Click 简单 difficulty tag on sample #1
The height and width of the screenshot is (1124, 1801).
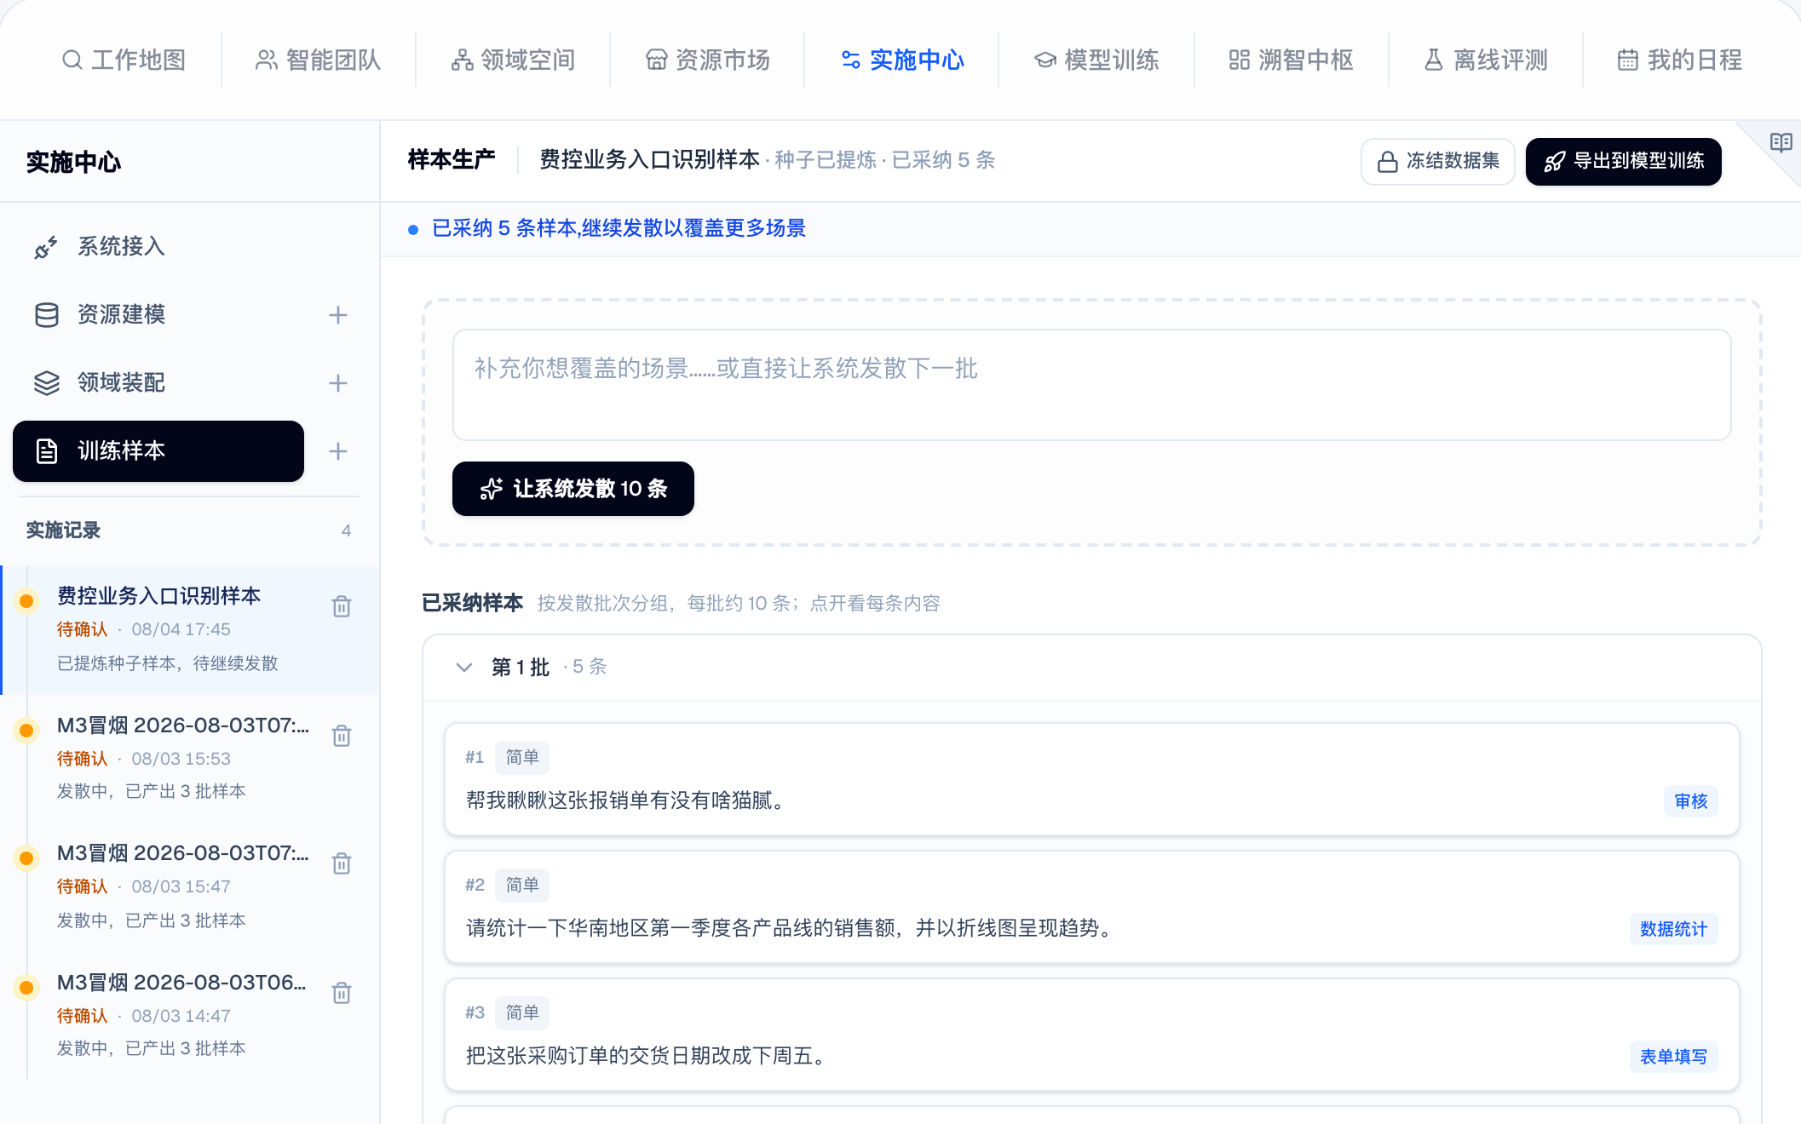pos(522,757)
